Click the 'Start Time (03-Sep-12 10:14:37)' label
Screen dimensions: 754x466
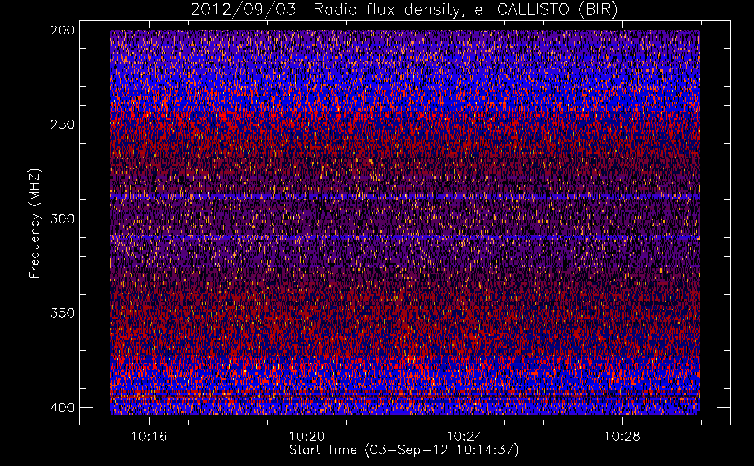click(x=404, y=450)
